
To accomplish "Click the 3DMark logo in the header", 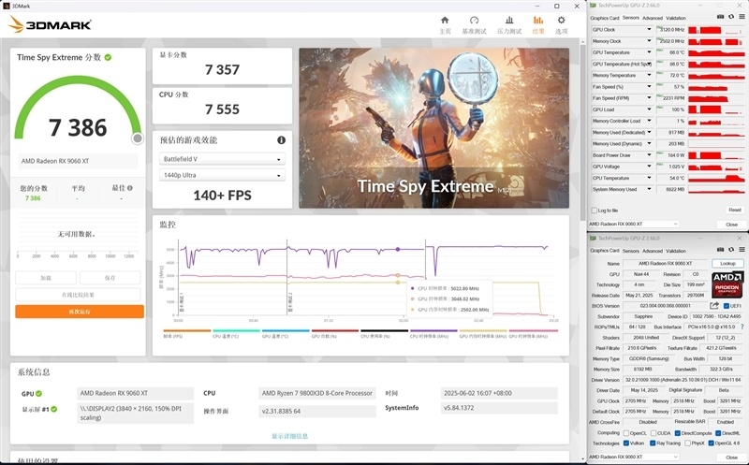I will click(50, 24).
